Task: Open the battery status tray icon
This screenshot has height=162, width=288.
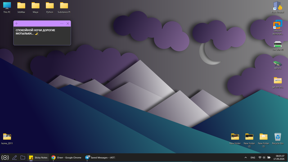Action: (269, 157)
